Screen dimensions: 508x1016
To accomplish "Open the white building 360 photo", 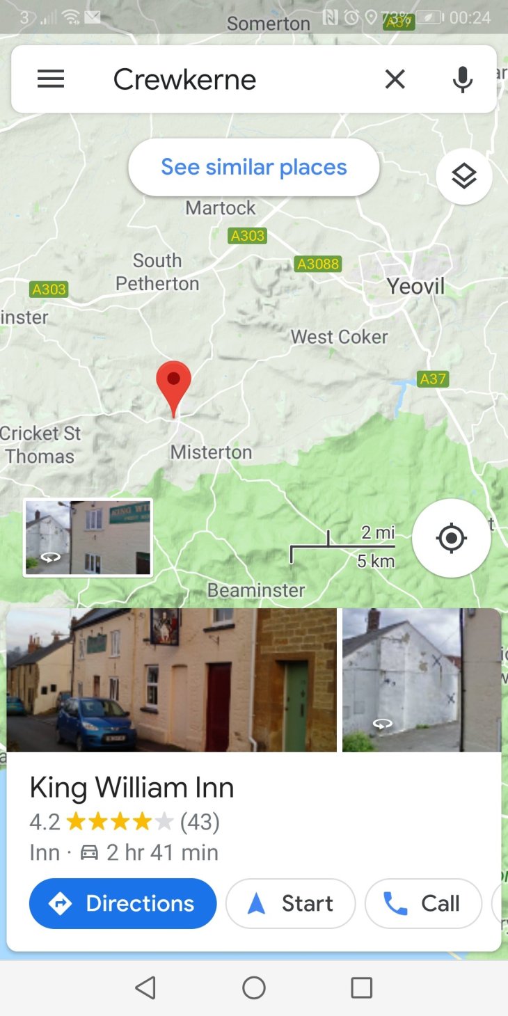I will [x=422, y=680].
